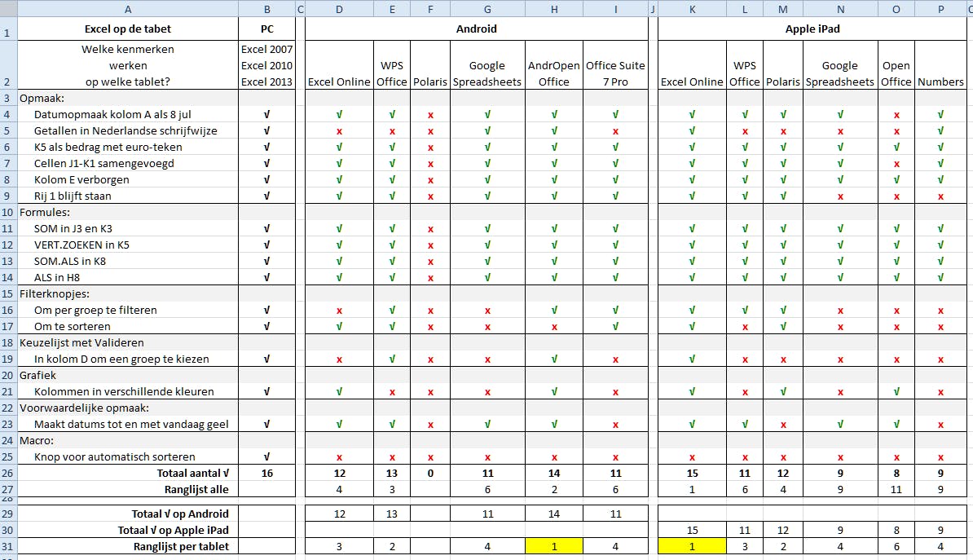Click PC checkmark in 'Knop voor automatisch sorteren' row
Image resolution: width=973 pixels, height=560 pixels.
click(x=266, y=457)
